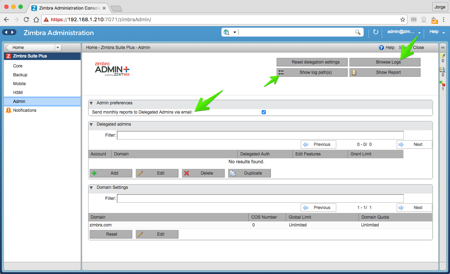Select the Admin sidebar item
450x274 pixels.
pyautogui.click(x=42, y=102)
